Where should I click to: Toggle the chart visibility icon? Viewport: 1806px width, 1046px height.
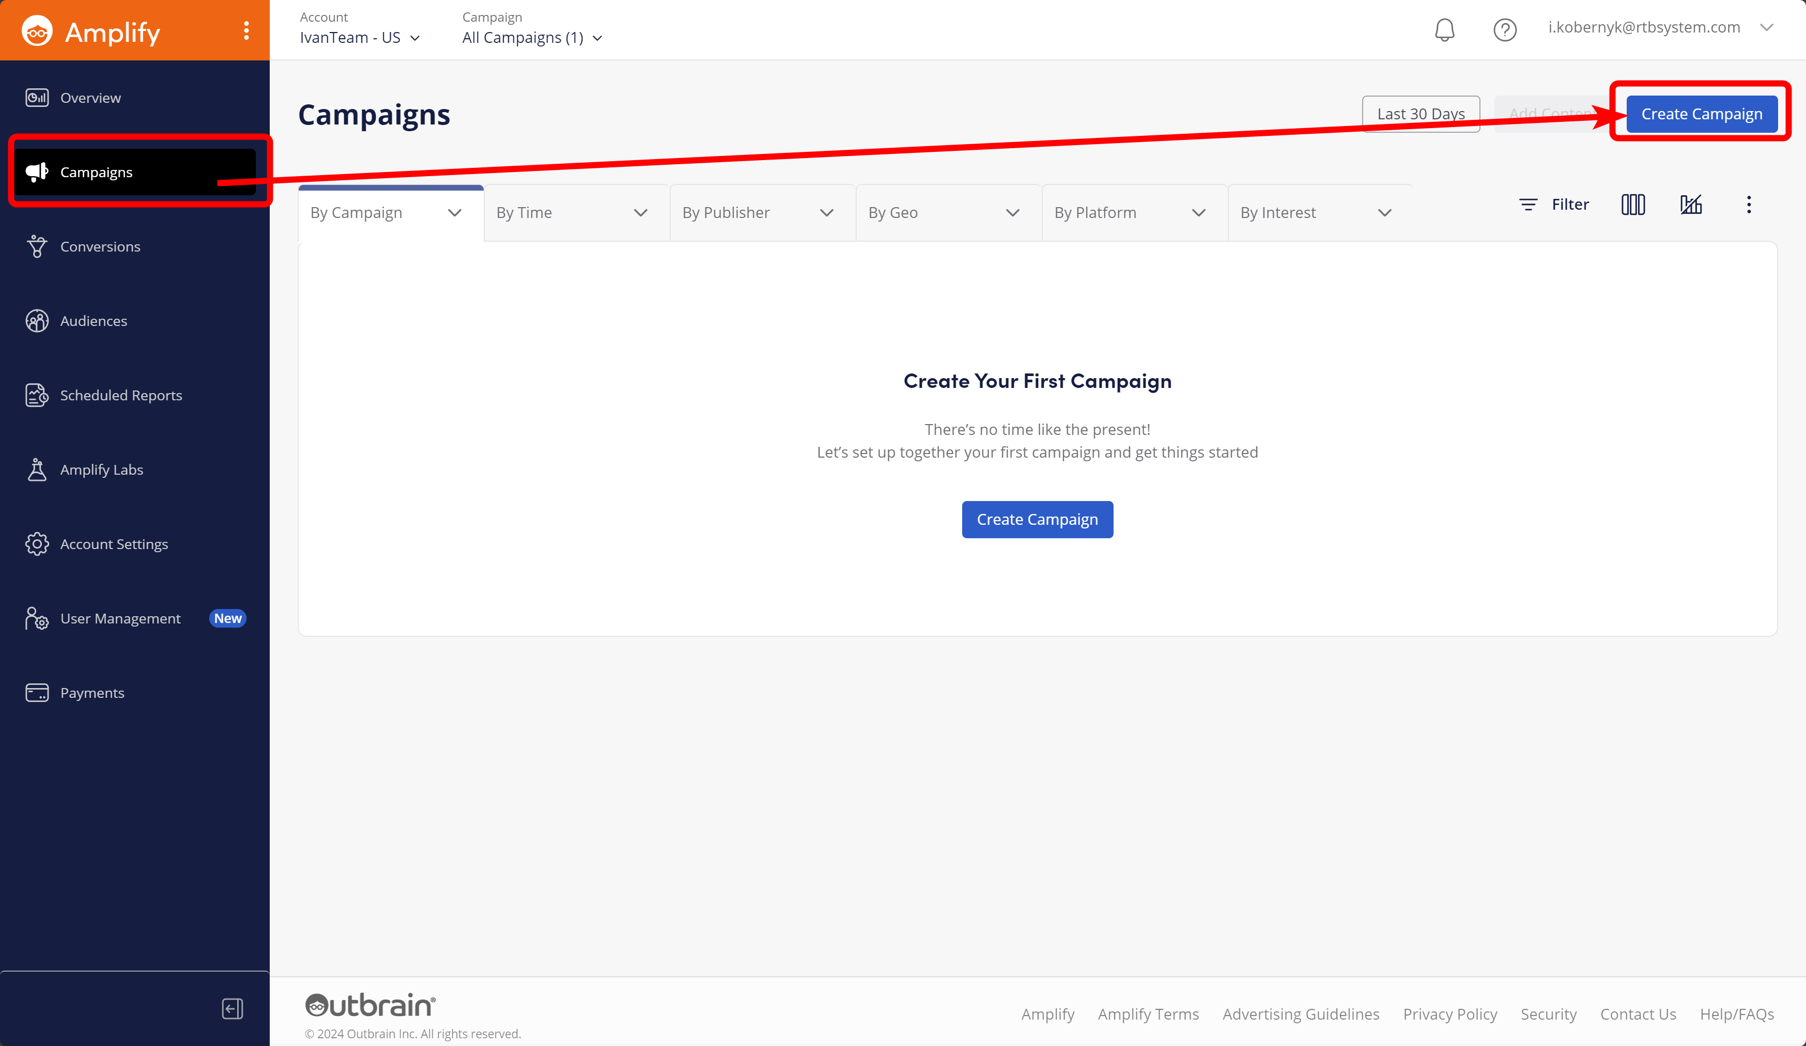[1691, 205]
